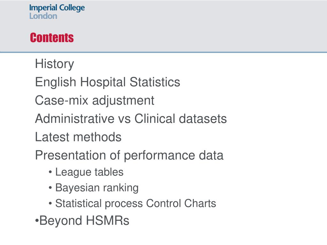This screenshot has width=327, height=245.
Task: Click the History contents item
Action: point(54,64)
